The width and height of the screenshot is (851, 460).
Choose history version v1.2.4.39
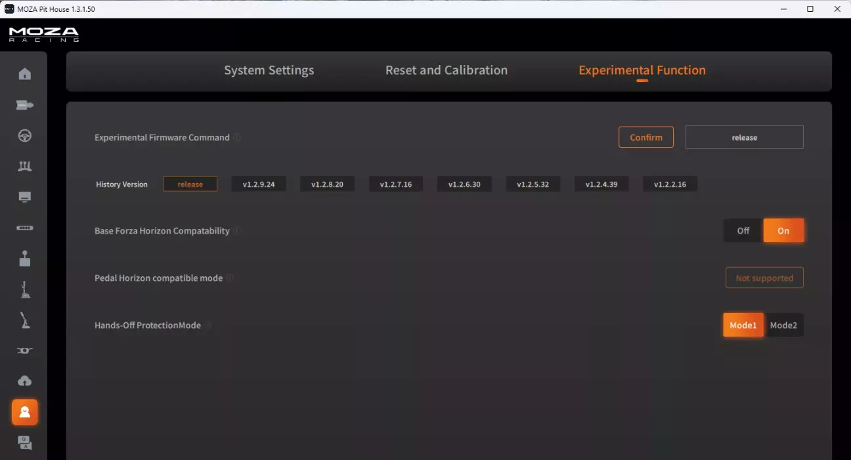[x=601, y=184]
